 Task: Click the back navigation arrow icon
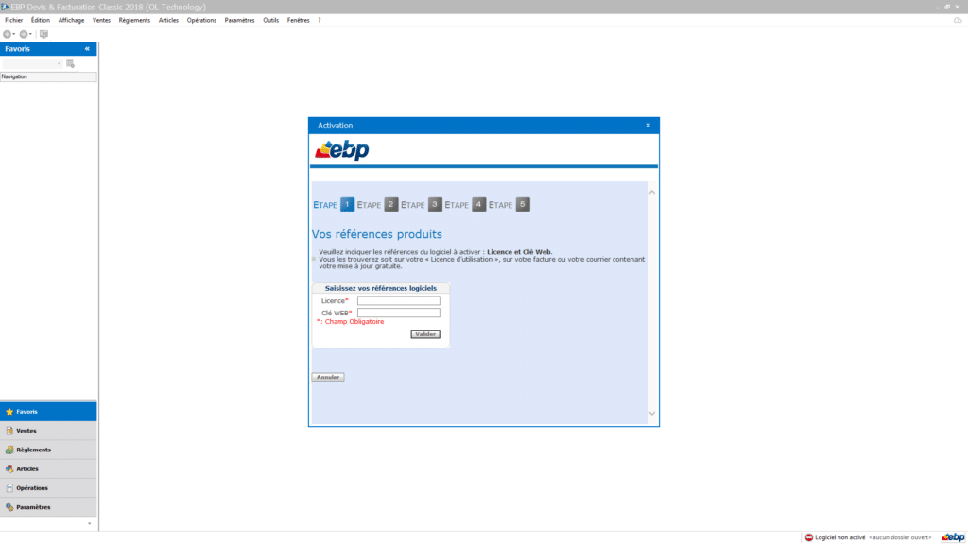pos(7,34)
